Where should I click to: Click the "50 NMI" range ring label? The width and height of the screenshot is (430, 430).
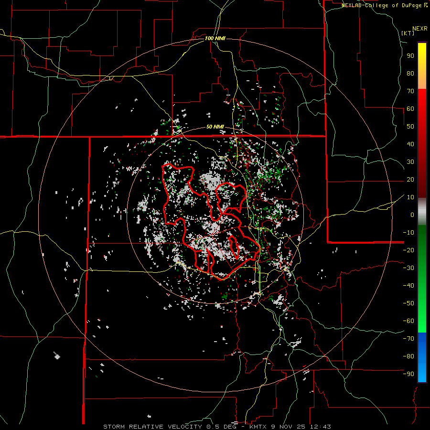click(215, 127)
